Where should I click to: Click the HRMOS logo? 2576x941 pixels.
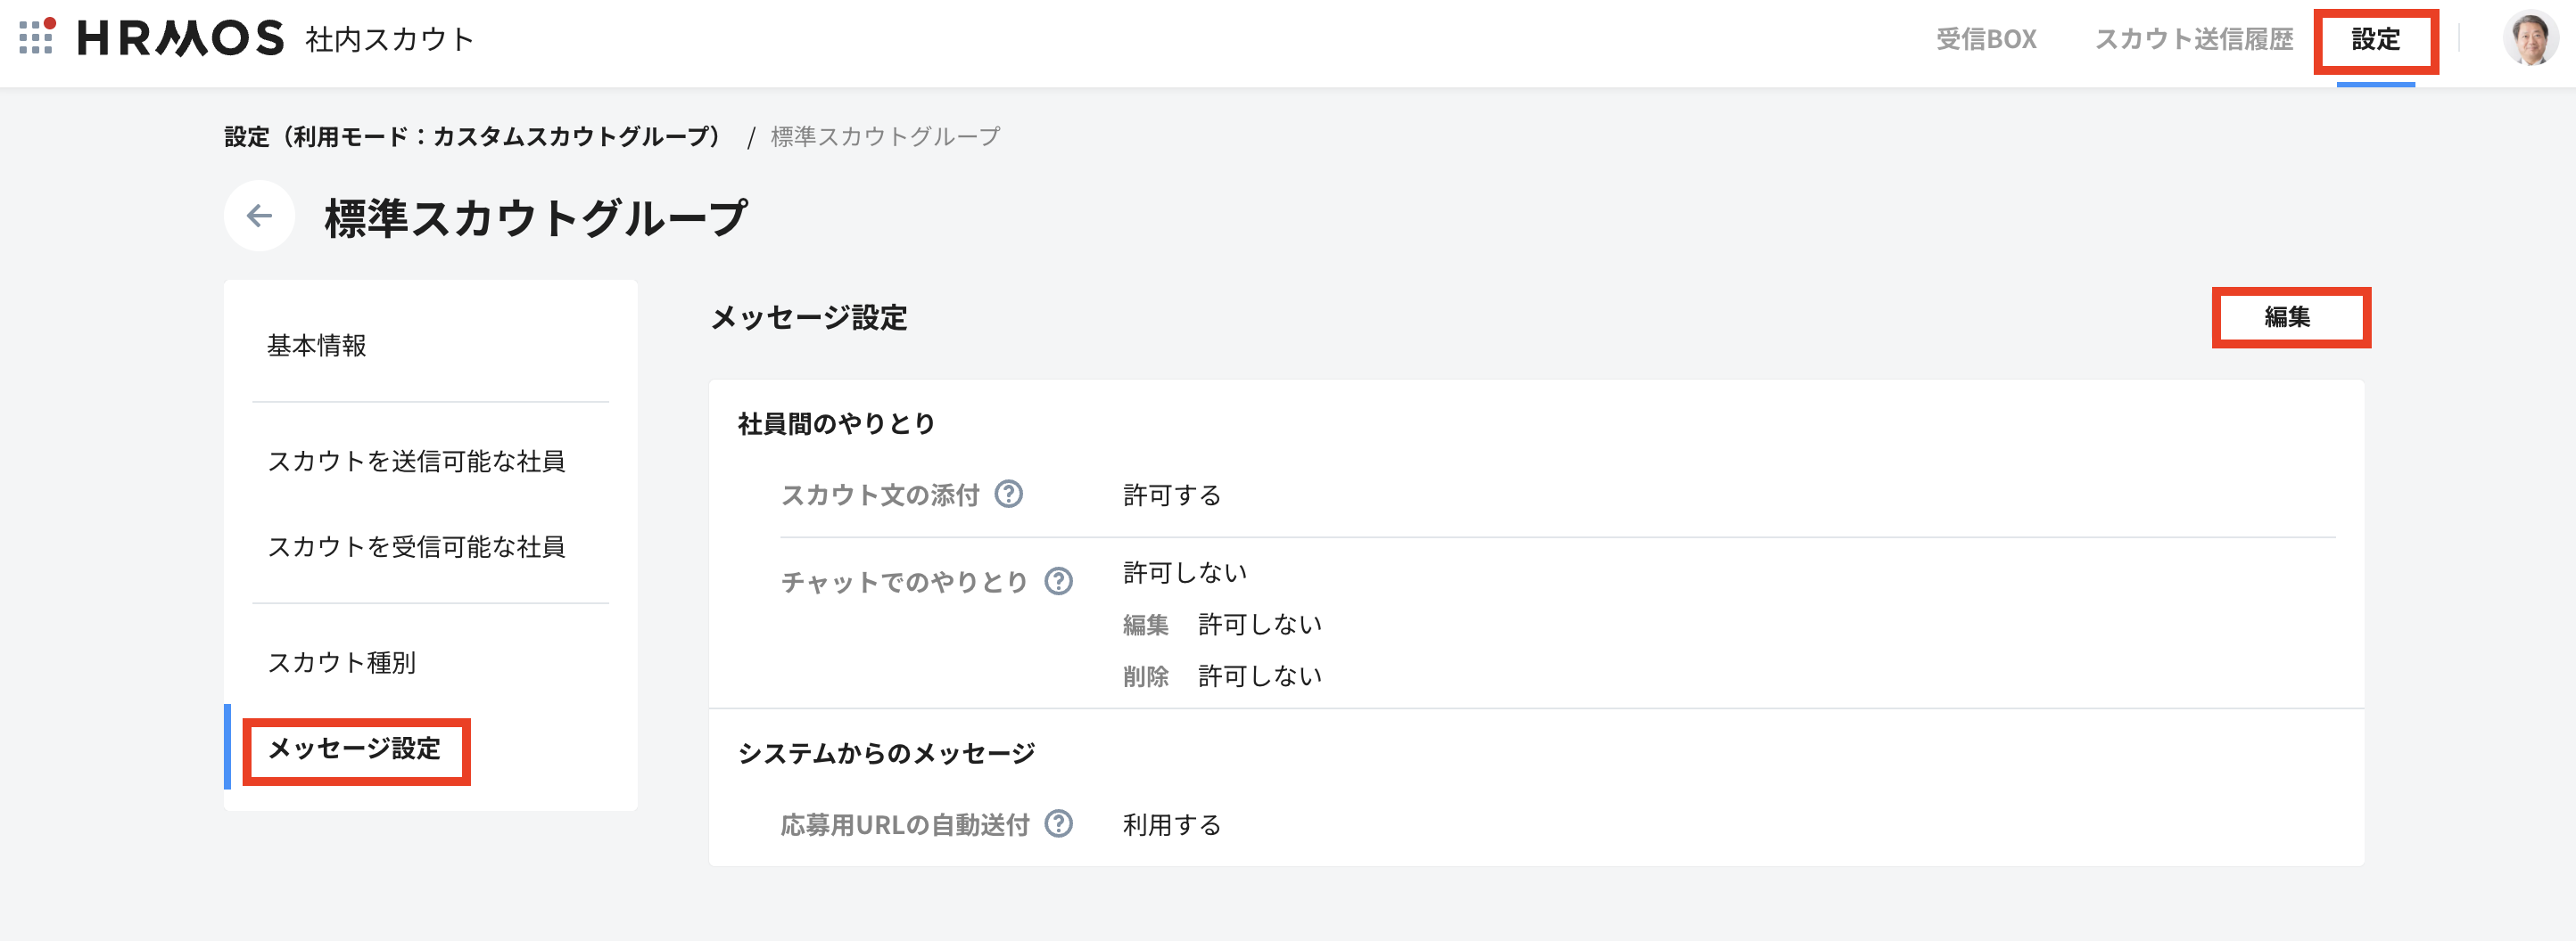pyautogui.click(x=181, y=39)
